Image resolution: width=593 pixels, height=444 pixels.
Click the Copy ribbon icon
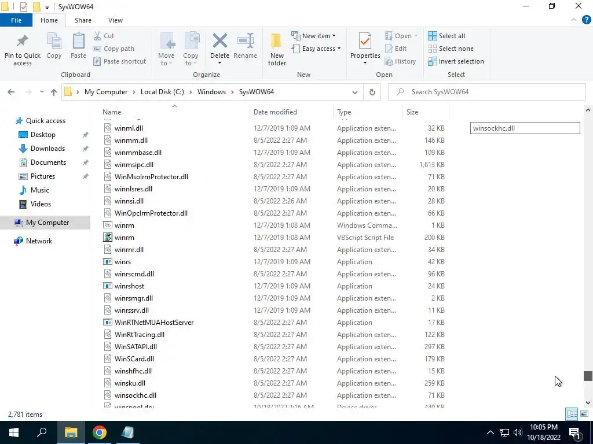coord(54,46)
